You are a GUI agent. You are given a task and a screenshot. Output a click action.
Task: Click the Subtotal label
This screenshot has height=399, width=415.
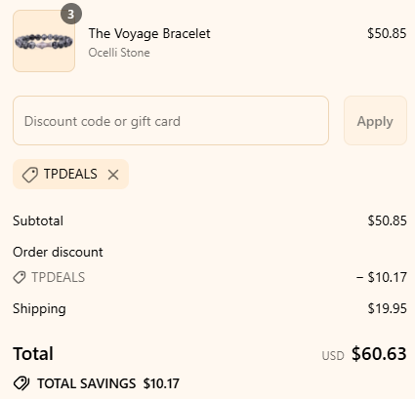point(38,220)
